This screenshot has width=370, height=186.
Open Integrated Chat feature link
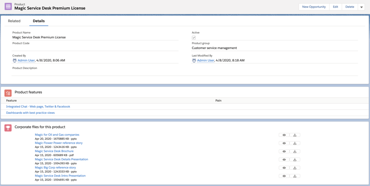[x=38, y=107]
